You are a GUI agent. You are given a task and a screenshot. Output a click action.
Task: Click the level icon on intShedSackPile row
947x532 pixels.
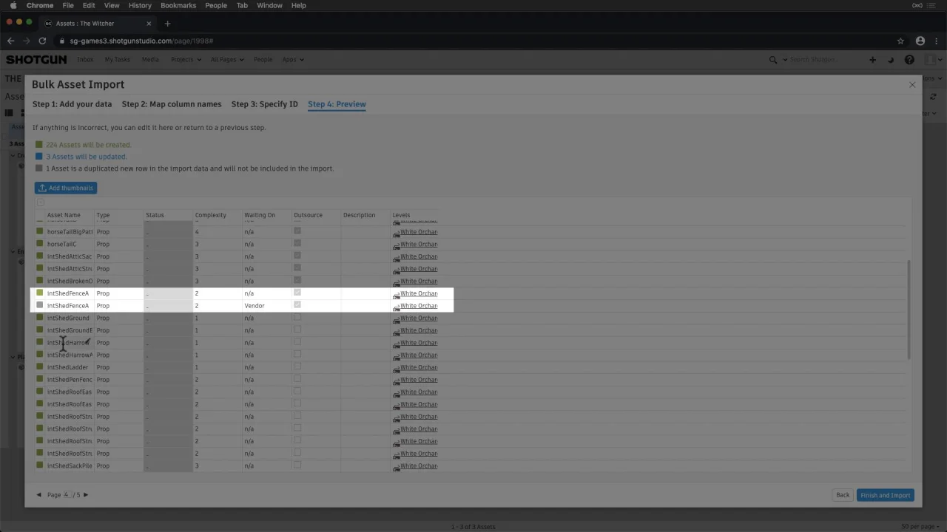tap(396, 466)
